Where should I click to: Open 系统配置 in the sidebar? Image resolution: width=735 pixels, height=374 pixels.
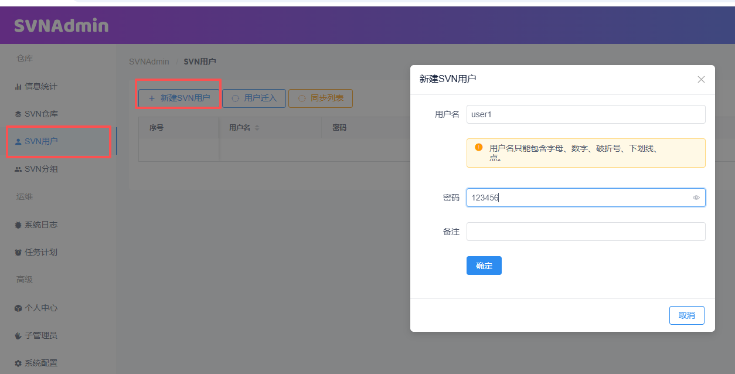pyautogui.click(x=36, y=363)
